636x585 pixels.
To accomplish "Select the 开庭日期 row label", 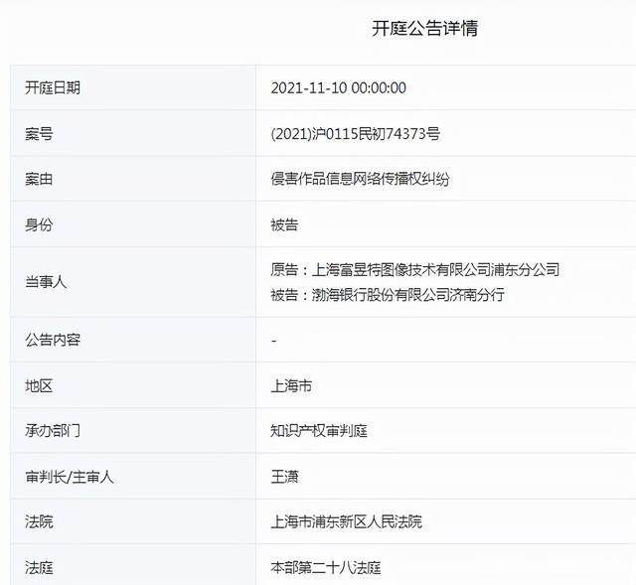I will tap(53, 87).
